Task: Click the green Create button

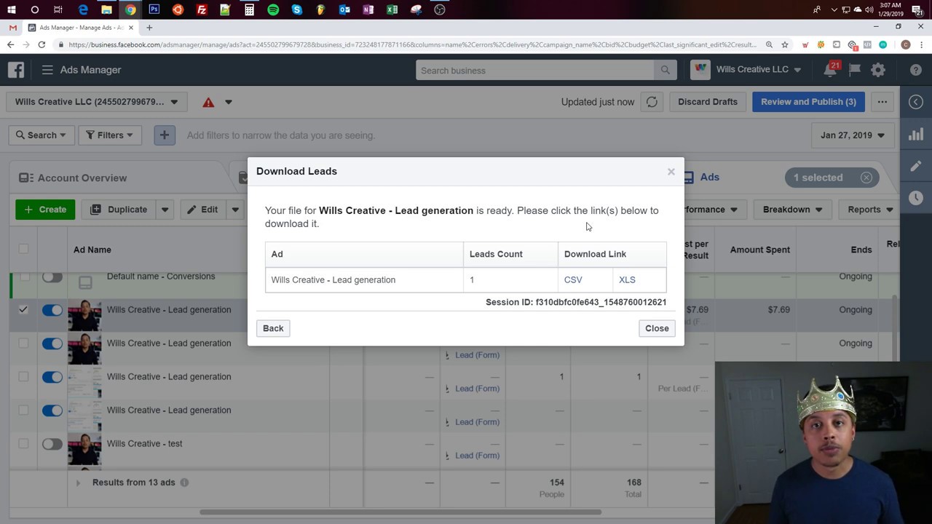Action: coord(45,210)
